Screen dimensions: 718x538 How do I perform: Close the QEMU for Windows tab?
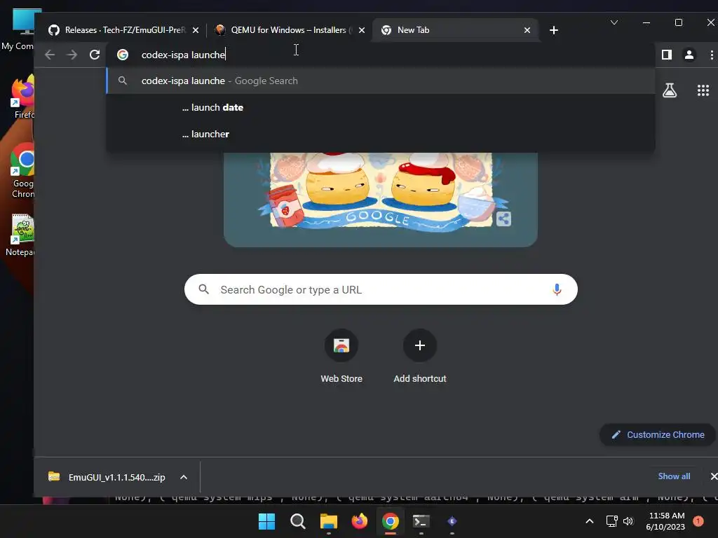pyautogui.click(x=362, y=30)
